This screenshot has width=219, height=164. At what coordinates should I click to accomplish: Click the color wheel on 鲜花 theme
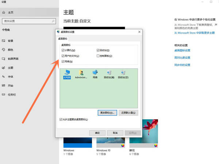(x=155, y=145)
